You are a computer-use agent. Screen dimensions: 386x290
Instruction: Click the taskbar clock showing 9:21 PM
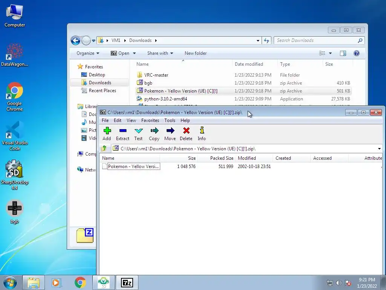[x=367, y=283]
